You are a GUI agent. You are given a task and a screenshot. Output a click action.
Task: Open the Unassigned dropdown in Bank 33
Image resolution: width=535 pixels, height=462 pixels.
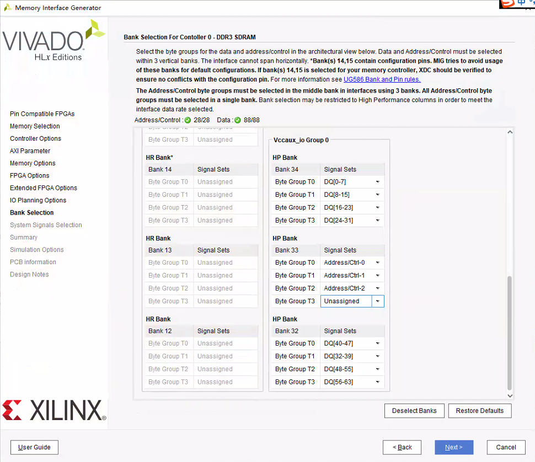click(x=377, y=301)
